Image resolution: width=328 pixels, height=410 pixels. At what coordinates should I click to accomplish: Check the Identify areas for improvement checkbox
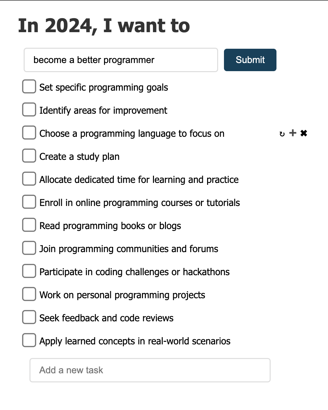coord(29,109)
